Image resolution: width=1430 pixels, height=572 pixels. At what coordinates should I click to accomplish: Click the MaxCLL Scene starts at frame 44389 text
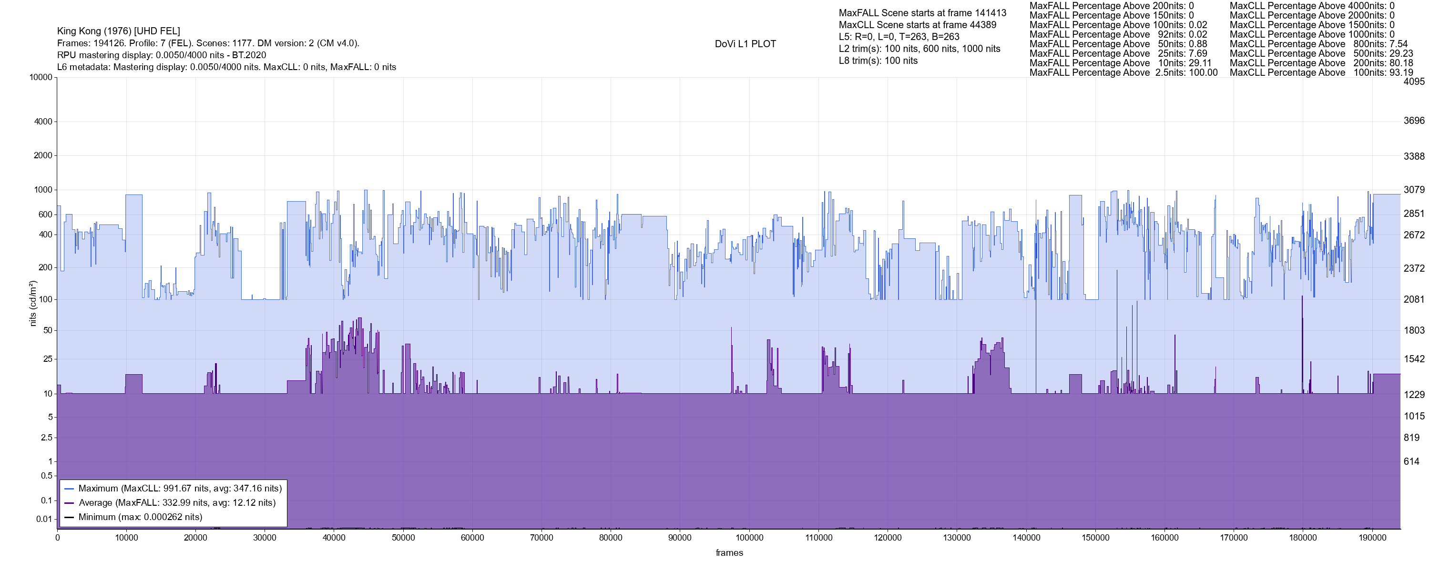point(917,25)
